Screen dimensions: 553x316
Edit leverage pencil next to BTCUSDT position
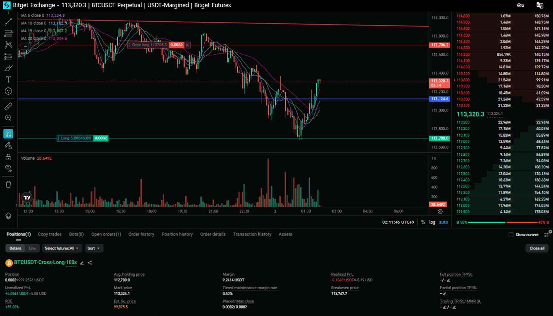(x=82, y=263)
